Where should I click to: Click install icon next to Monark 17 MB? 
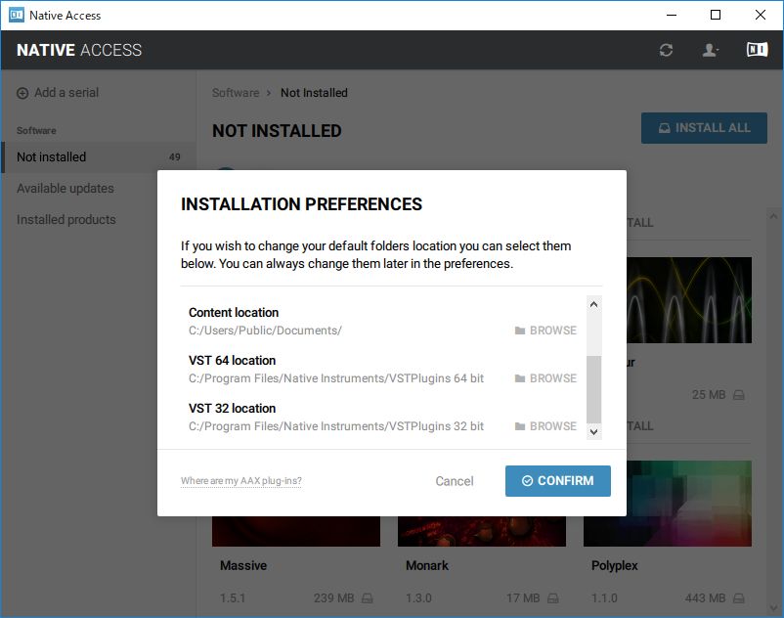(x=553, y=598)
